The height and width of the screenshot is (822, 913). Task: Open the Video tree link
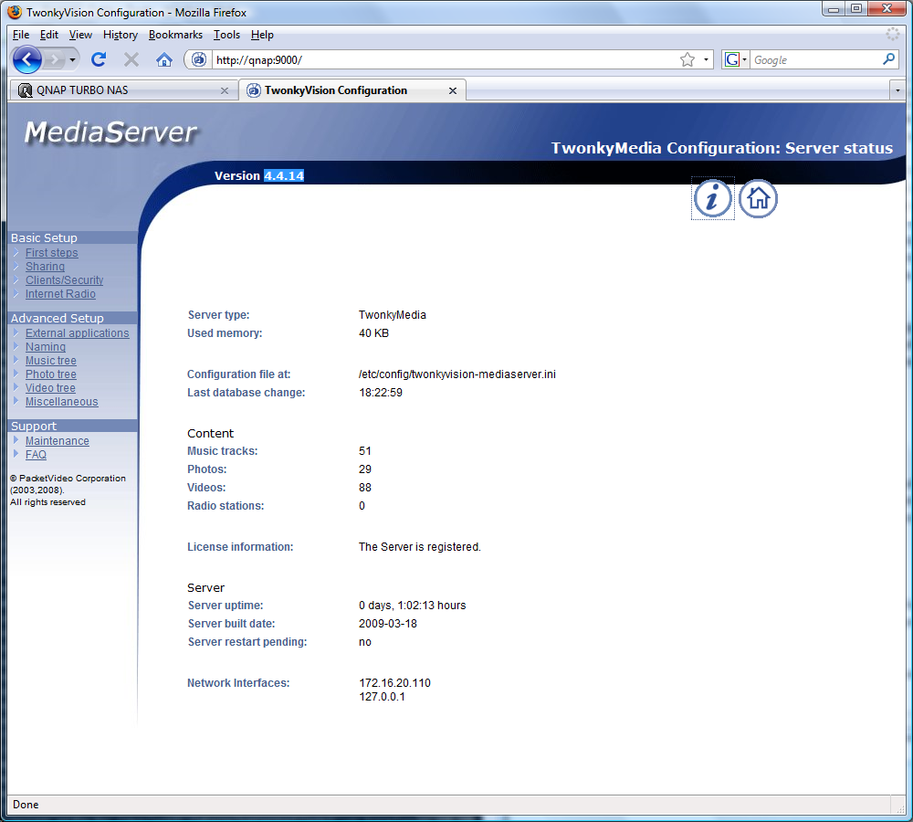[x=50, y=388]
